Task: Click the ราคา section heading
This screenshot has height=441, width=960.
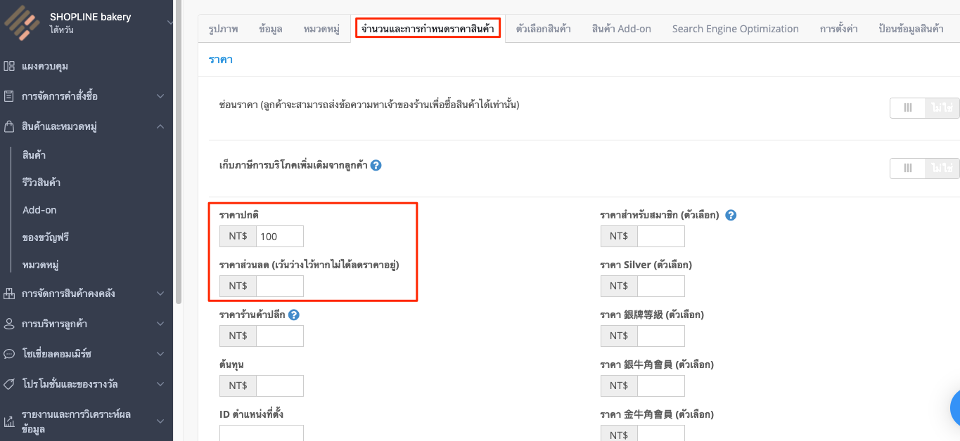Action: [x=221, y=60]
